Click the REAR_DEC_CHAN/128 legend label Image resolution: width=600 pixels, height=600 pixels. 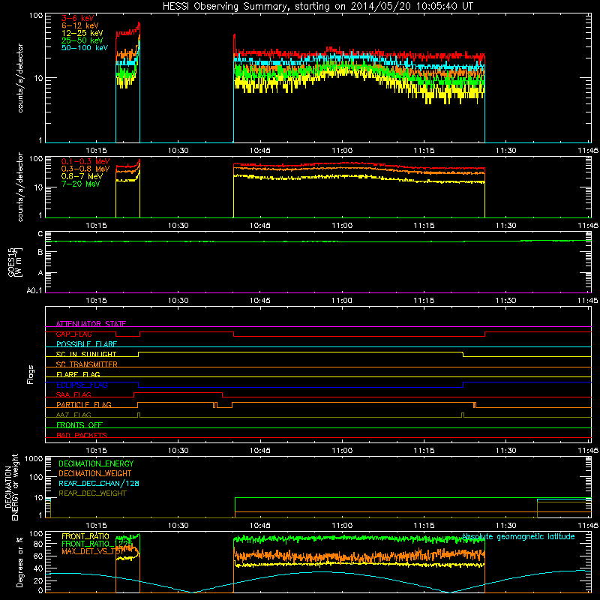99,483
